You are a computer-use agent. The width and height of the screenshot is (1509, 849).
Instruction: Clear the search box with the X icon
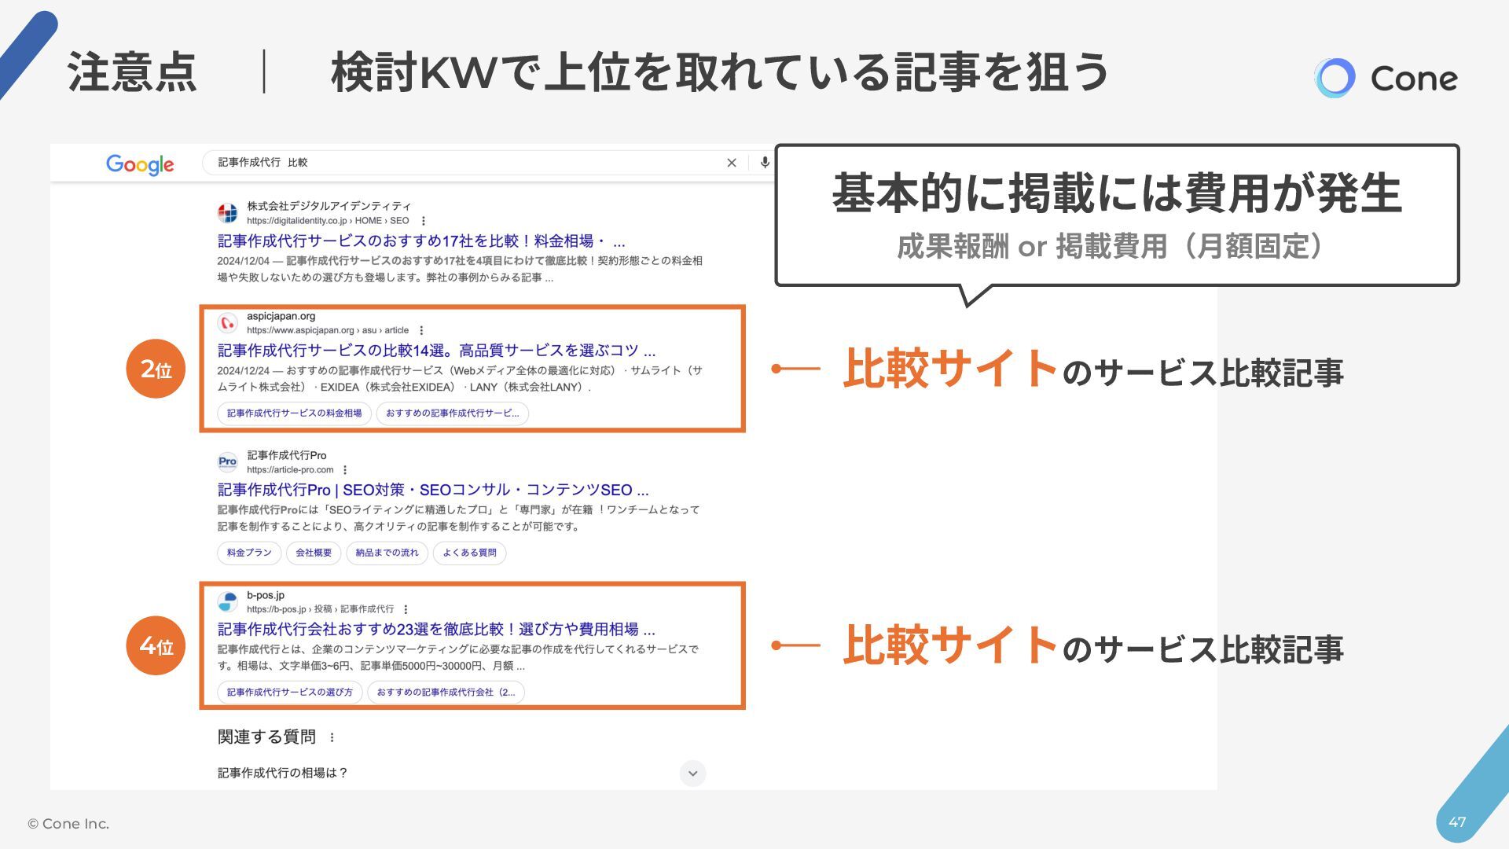click(731, 163)
